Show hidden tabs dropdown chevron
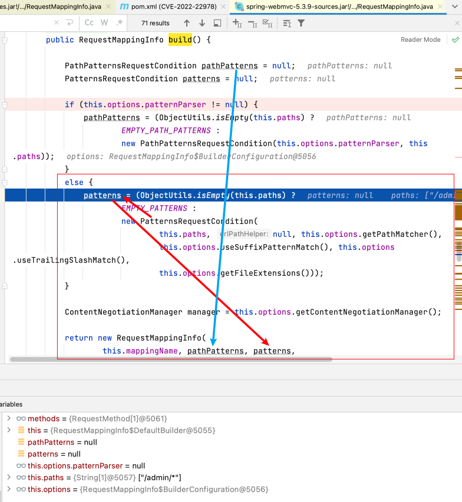 pos(454,7)
